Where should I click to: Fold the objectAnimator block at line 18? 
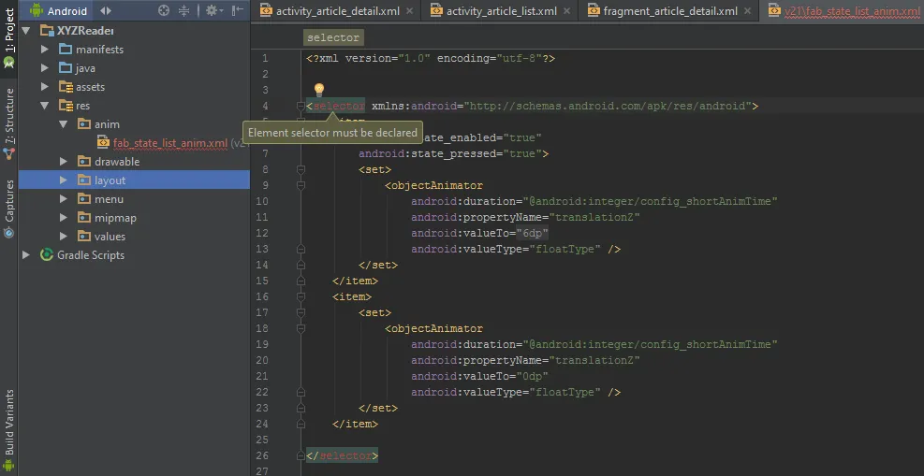301,328
